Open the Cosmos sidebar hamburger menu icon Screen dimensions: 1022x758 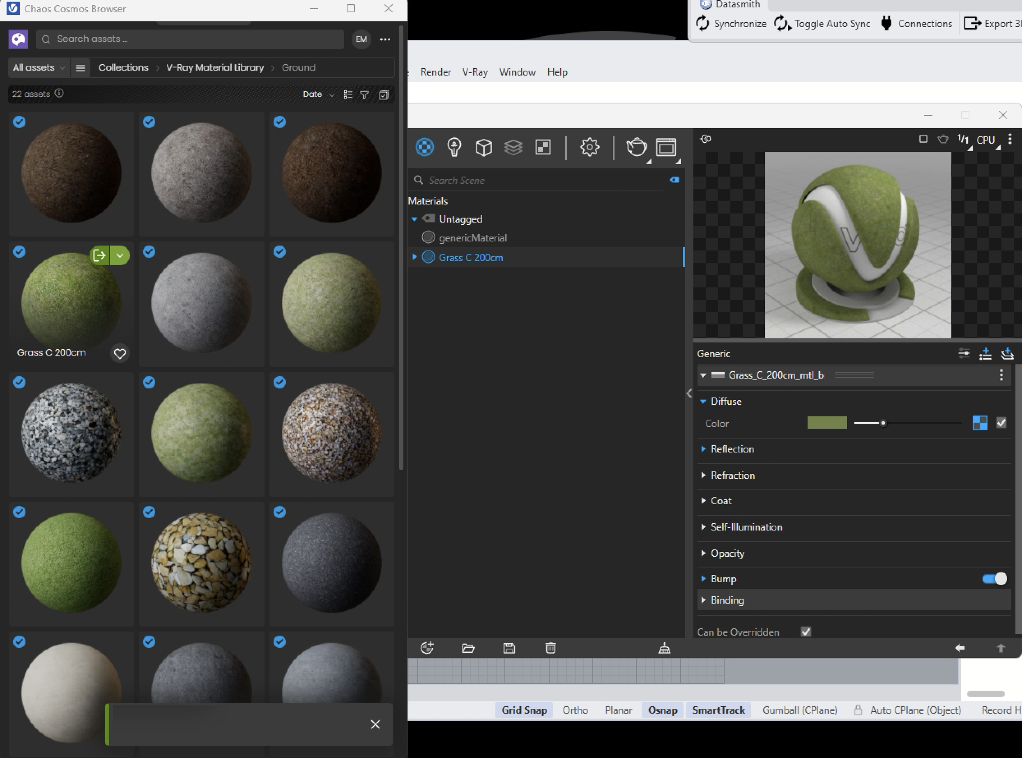[81, 68]
